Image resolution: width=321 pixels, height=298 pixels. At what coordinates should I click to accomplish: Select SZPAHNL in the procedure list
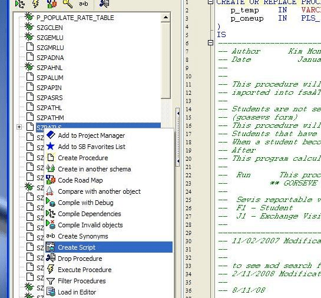point(49,68)
